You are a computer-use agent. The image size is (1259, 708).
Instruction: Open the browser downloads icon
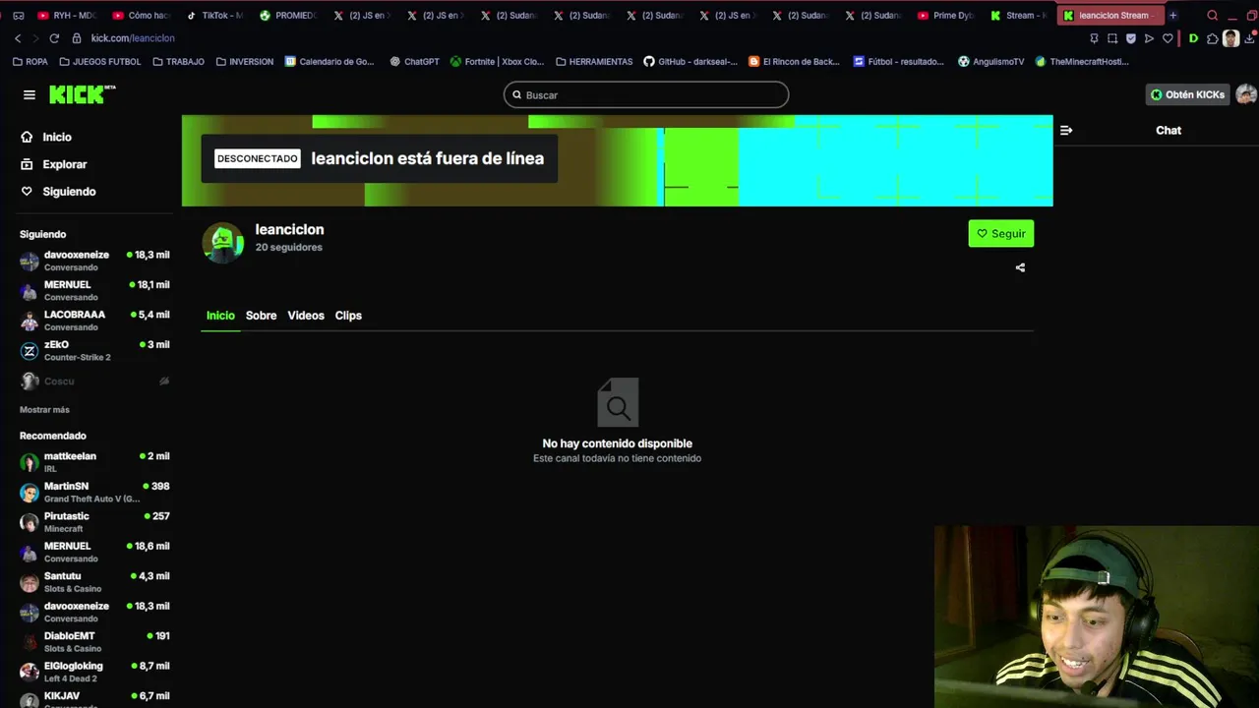(1249, 38)
